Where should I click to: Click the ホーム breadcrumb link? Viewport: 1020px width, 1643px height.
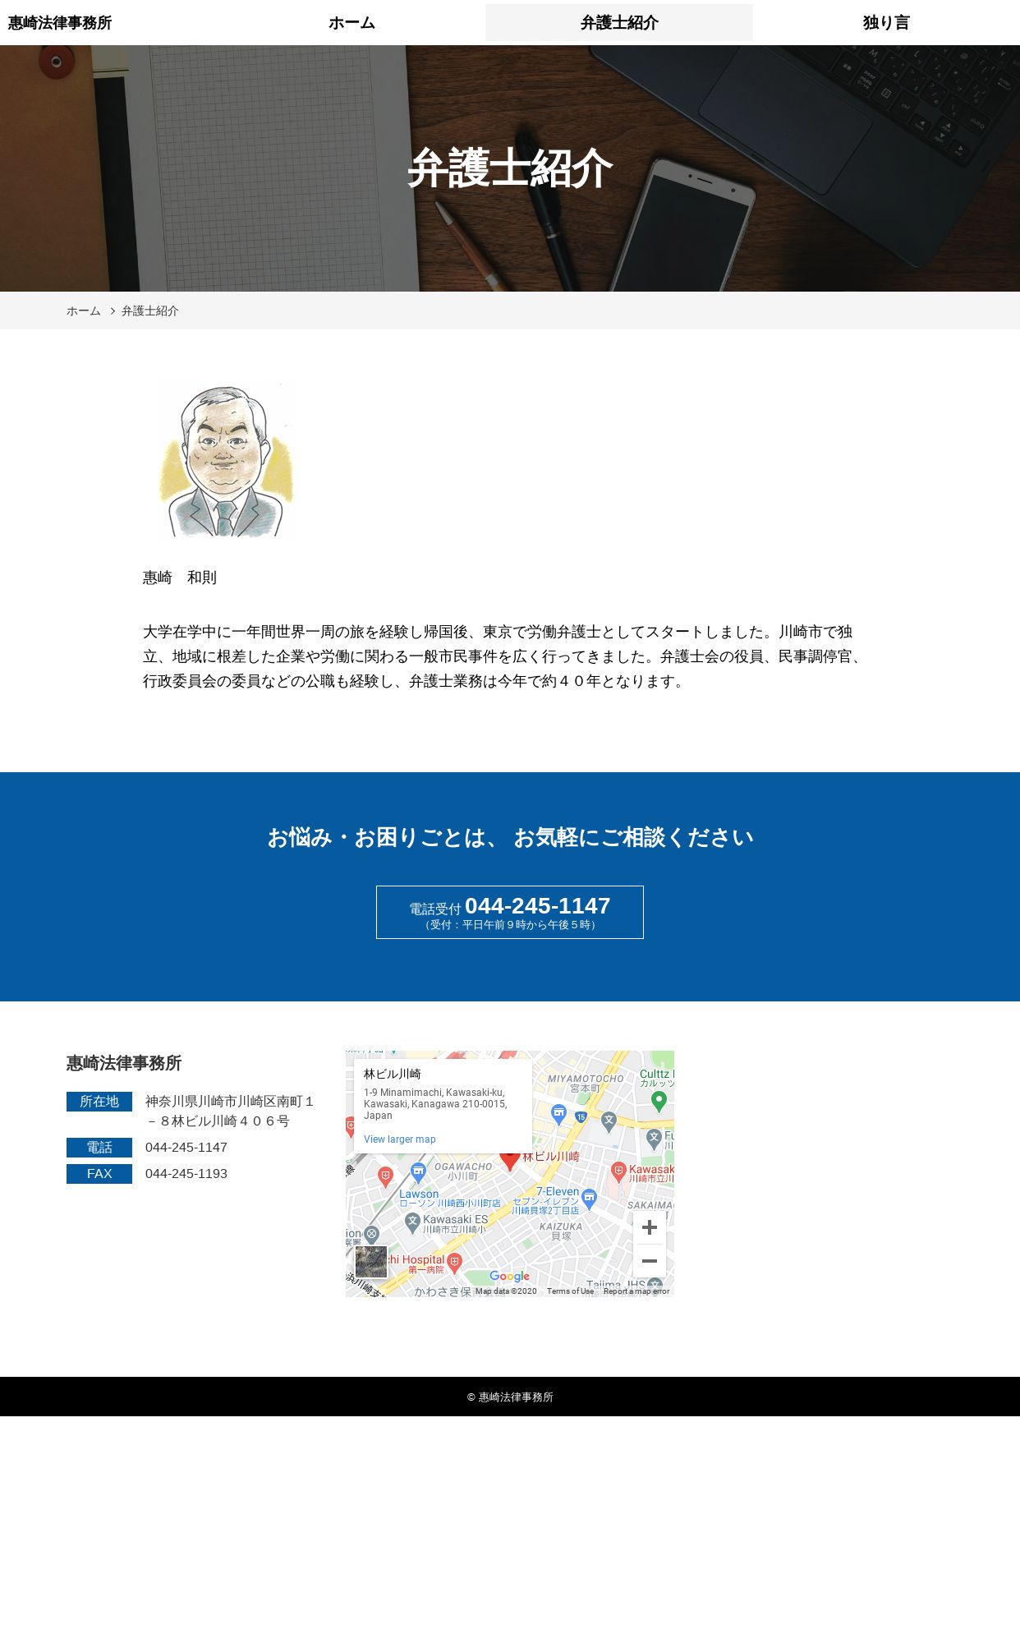pos(84,311)
